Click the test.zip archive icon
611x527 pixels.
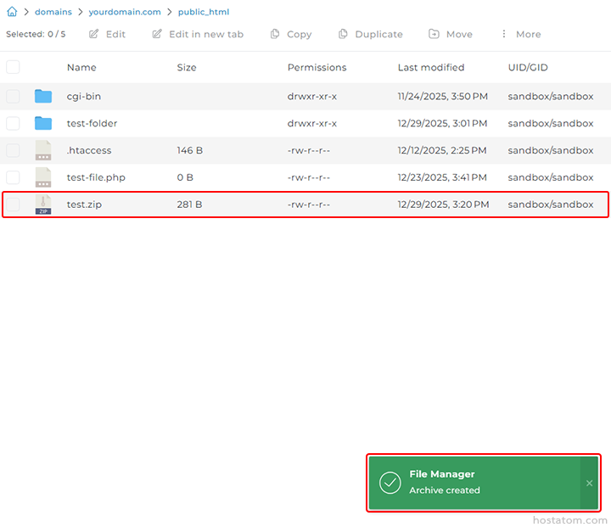pyautogui.click(x=43, y=205)
